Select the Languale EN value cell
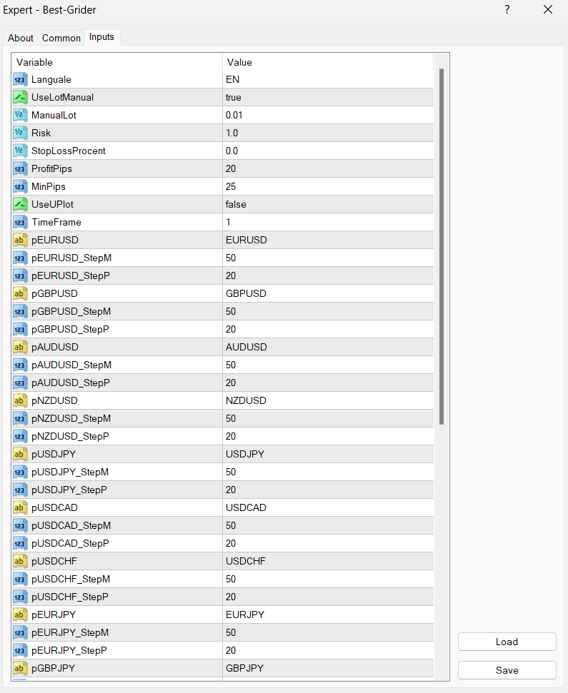Image resolution: width=568 pixels, height=693 pixels. coord(327,79)
